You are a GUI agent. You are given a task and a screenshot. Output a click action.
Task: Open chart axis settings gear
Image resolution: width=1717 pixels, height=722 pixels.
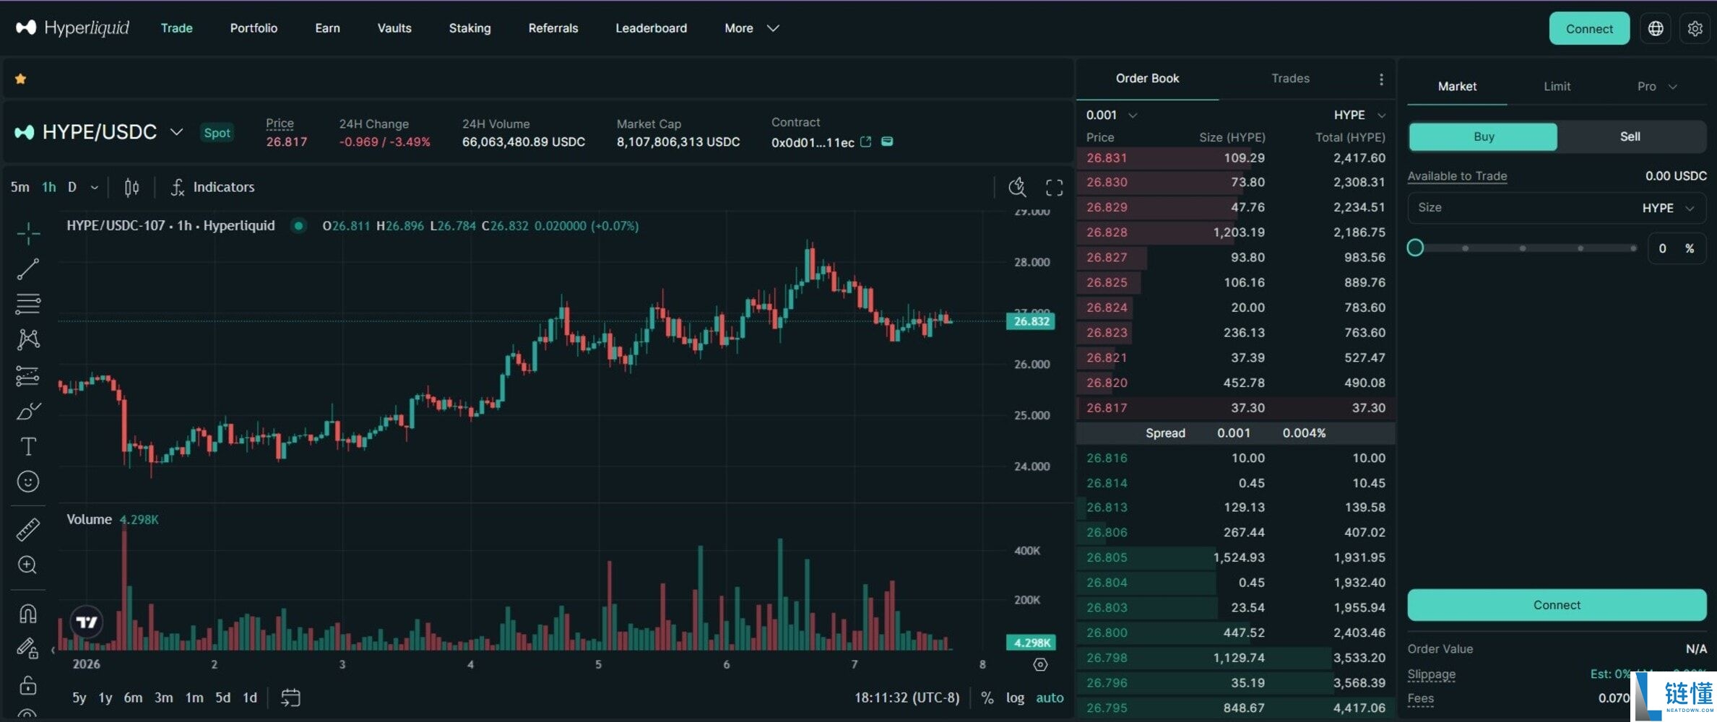tap(1040, 664)
